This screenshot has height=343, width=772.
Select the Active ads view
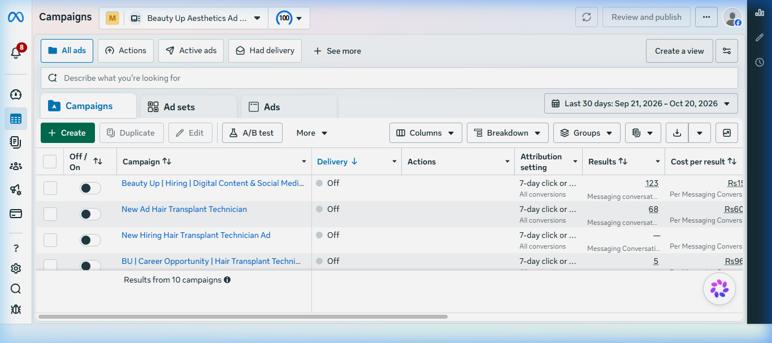[191, 51]
